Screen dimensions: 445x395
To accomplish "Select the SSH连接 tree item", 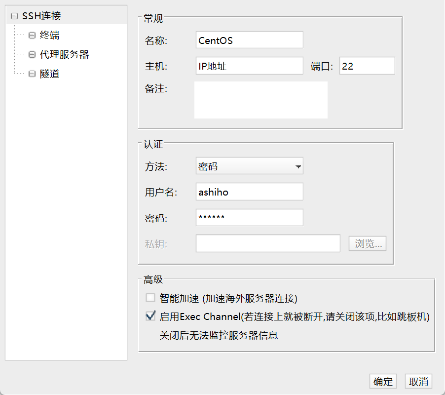I will 41,16.
